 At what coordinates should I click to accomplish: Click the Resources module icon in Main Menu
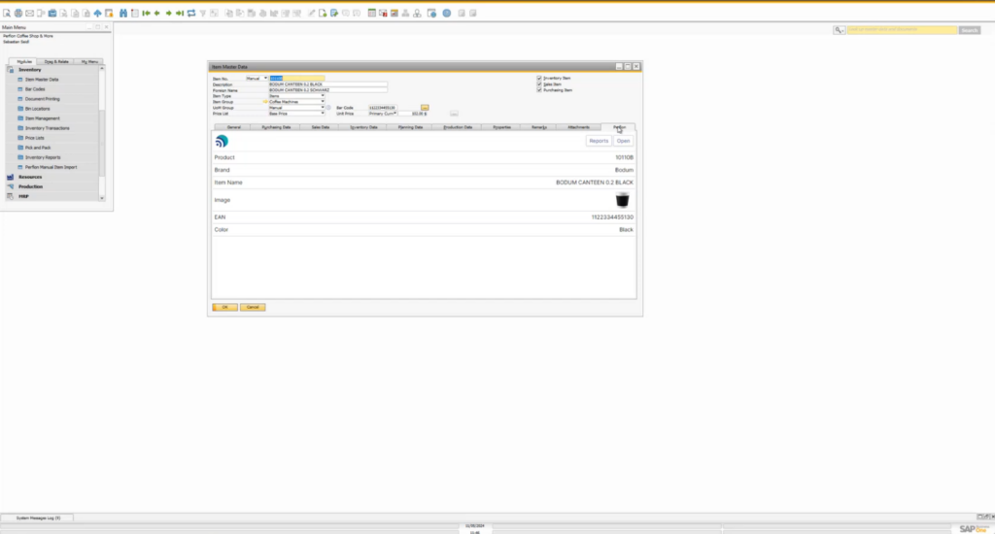point(10,177)
